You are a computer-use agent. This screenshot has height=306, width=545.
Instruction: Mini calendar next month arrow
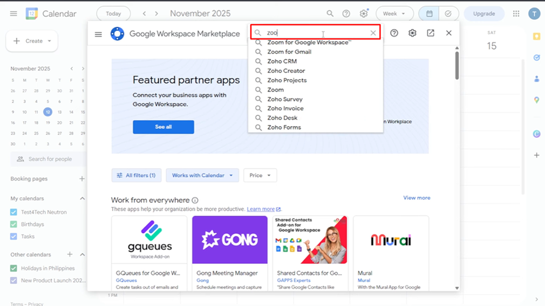click(x=83, y=69)
